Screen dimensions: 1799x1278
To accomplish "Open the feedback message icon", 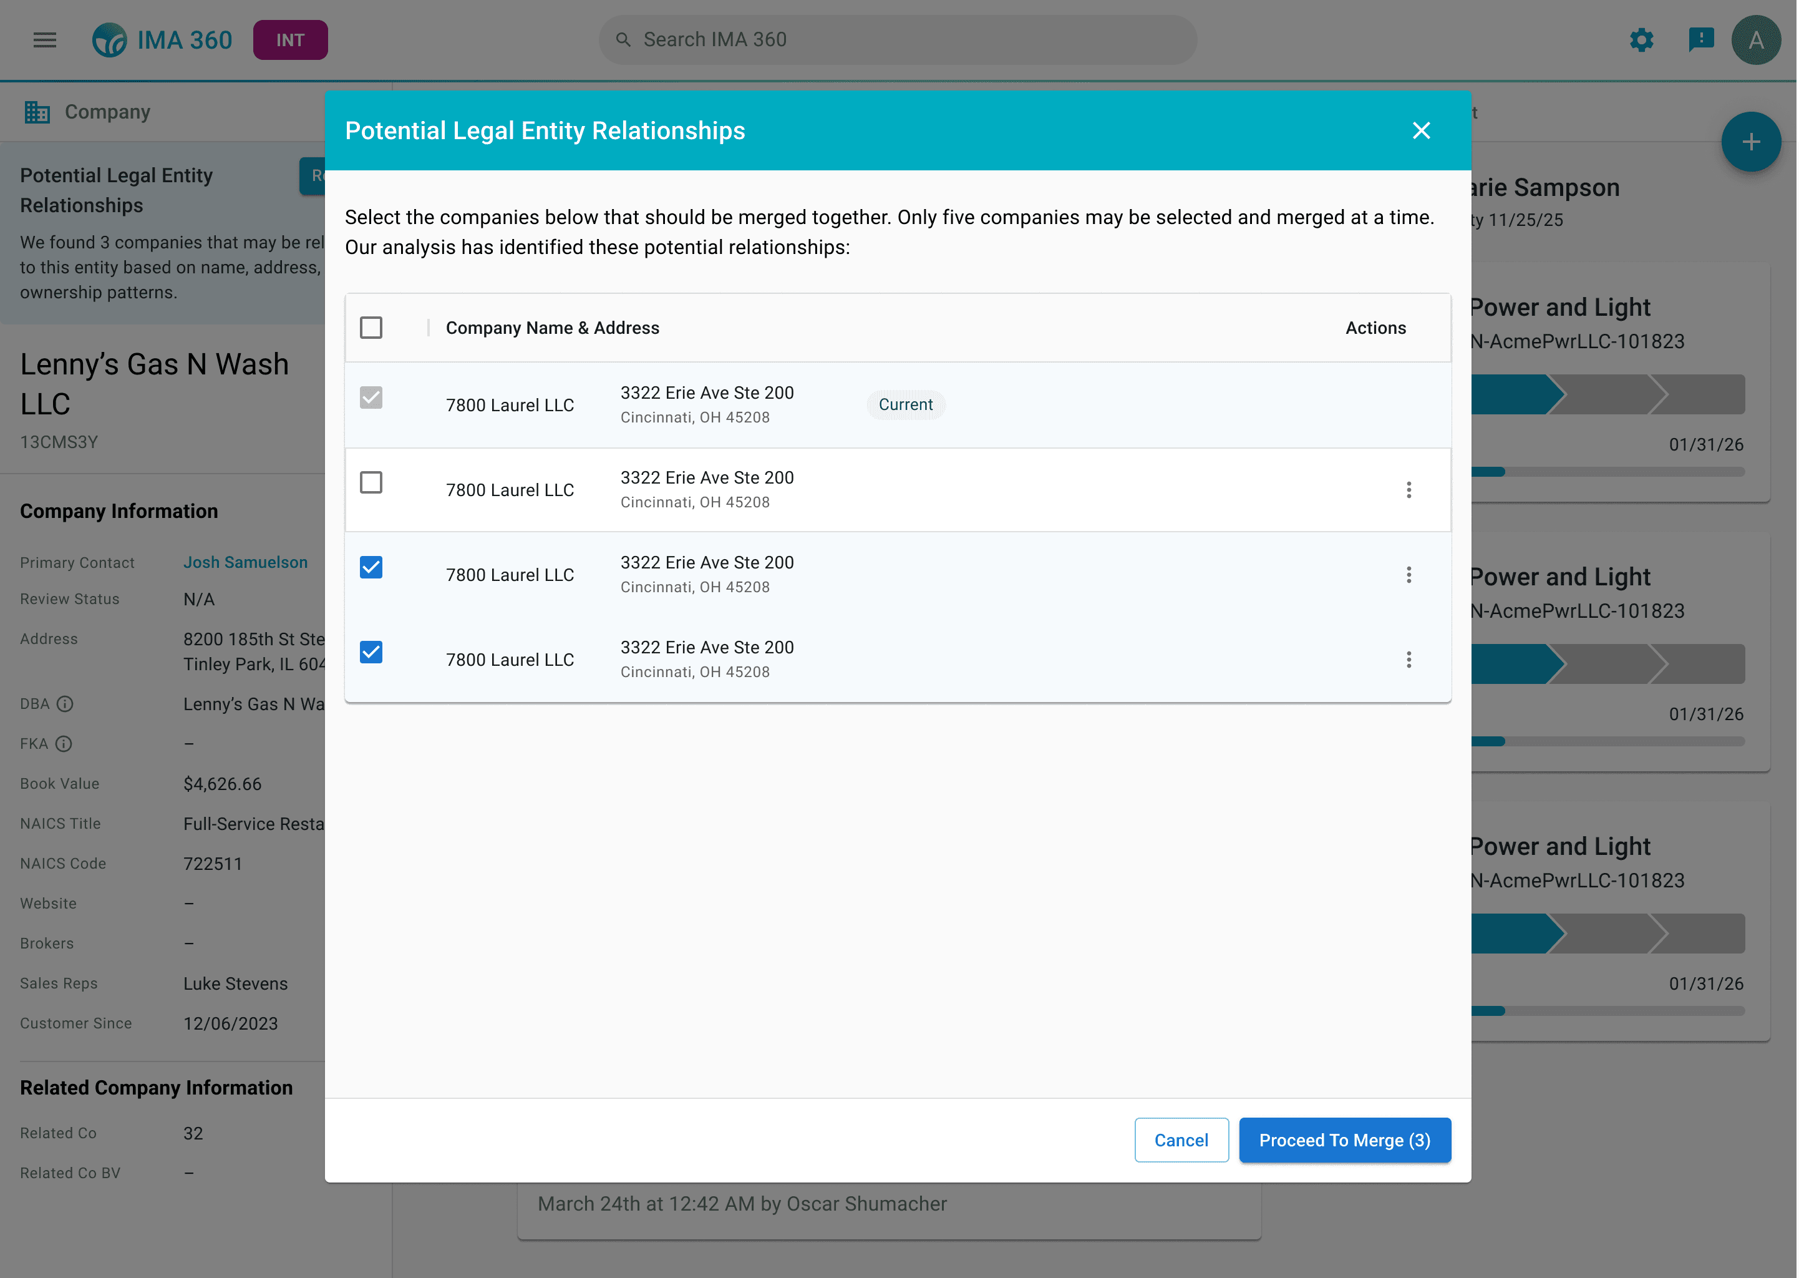I will (x=1700, y=39).
